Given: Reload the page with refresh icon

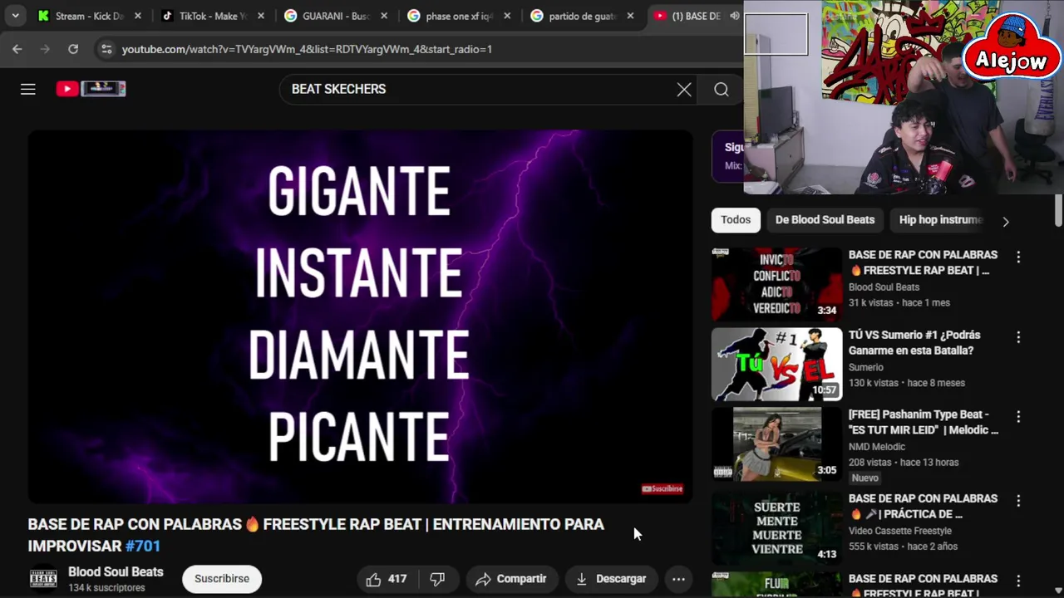Looking at the screenshot, I should (73, 49).
